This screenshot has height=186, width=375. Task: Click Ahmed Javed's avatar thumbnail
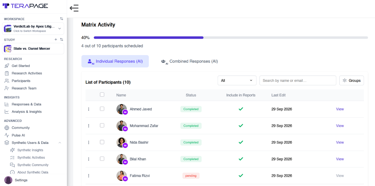tap(122, 109)
